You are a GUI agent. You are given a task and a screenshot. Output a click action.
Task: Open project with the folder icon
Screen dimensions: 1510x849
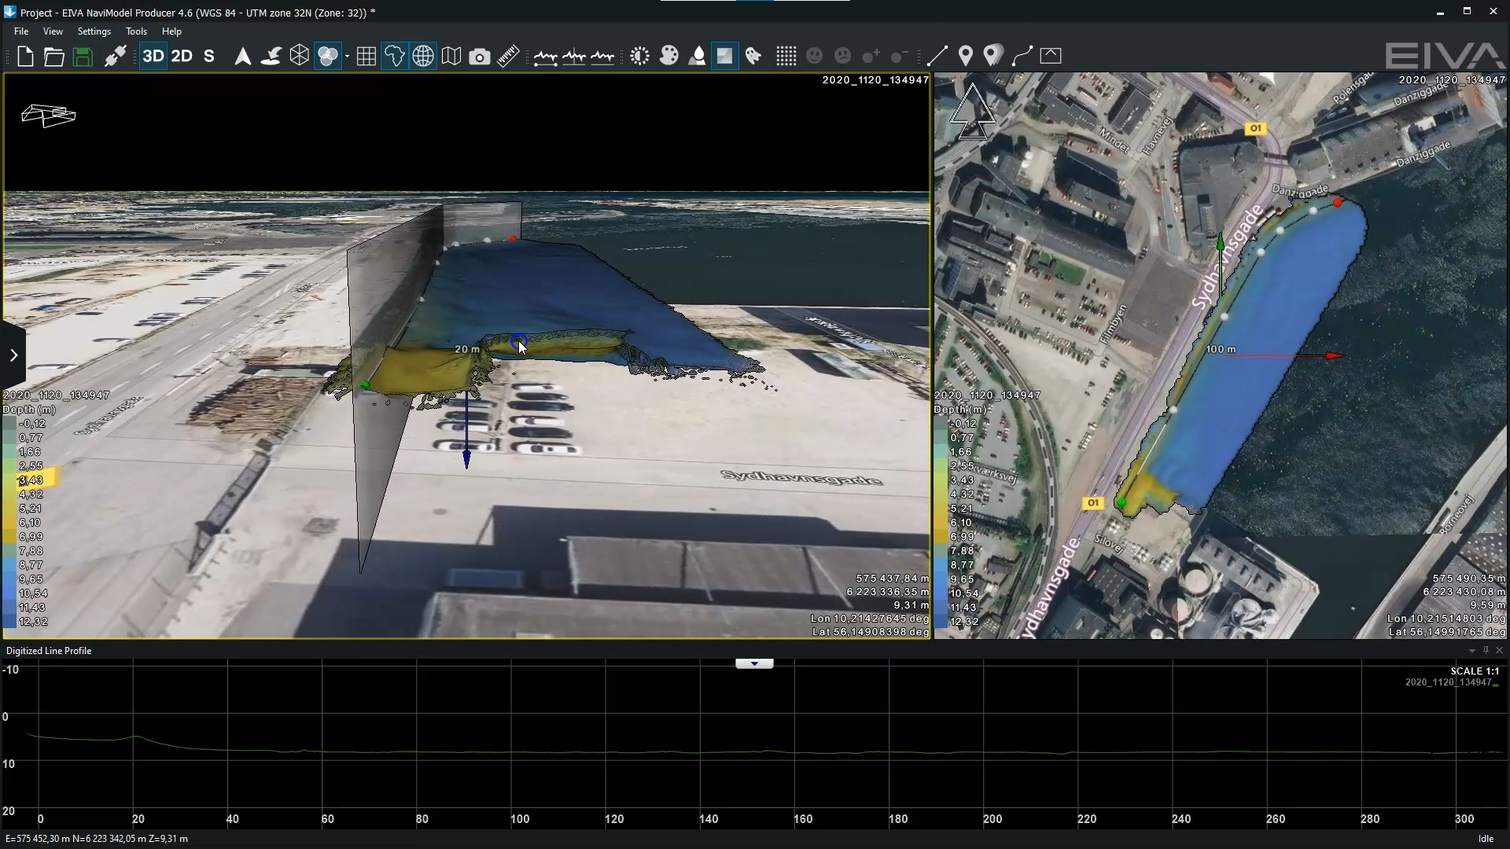click(x=53, y=57)
